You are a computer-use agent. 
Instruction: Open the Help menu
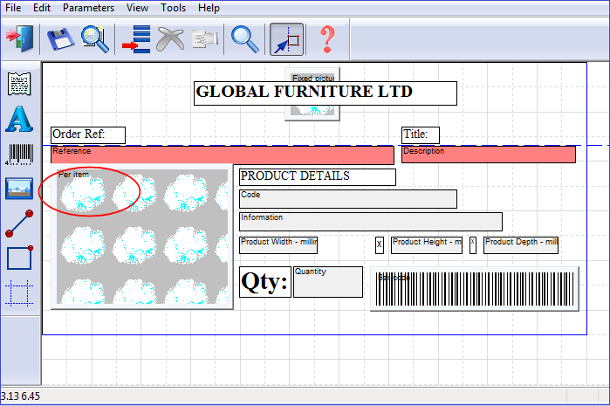point(209,8)
